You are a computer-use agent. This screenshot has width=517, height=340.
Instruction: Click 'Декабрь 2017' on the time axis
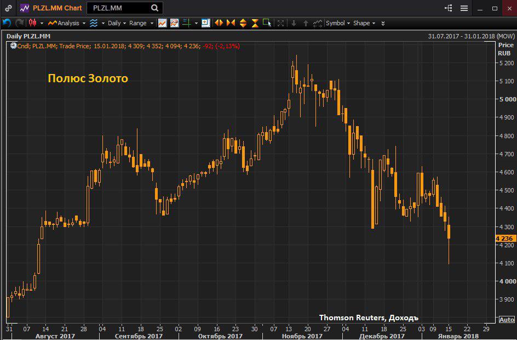[x=382, y=336]
